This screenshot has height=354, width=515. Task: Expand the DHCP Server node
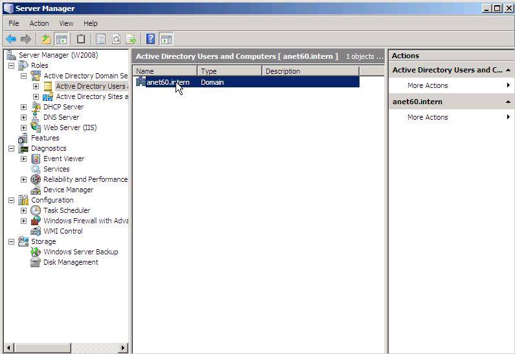click(24, 107)
